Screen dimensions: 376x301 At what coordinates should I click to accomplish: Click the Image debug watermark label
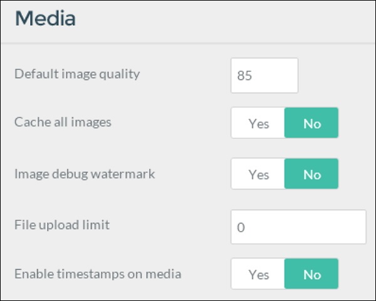coord(85,173)
